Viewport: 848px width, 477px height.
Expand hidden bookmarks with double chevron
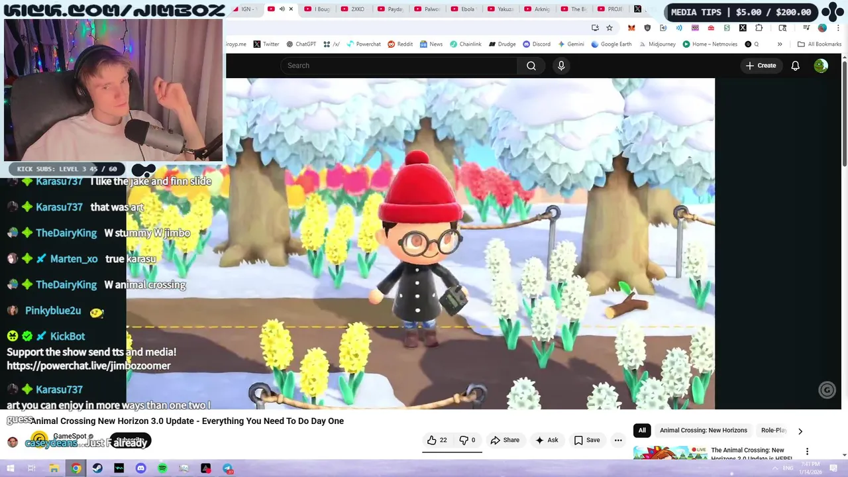[x=780, y=44]
